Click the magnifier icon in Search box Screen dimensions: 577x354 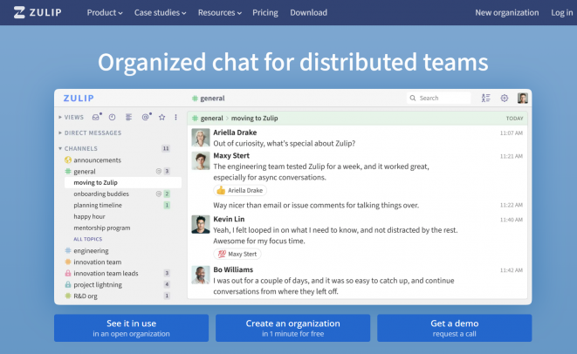(x=413, y=99)
